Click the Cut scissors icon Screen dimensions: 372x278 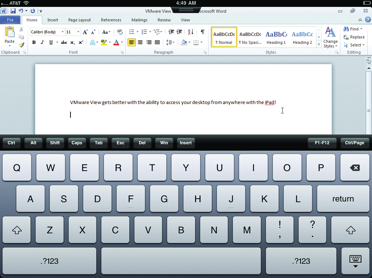[x=21, y=29]
